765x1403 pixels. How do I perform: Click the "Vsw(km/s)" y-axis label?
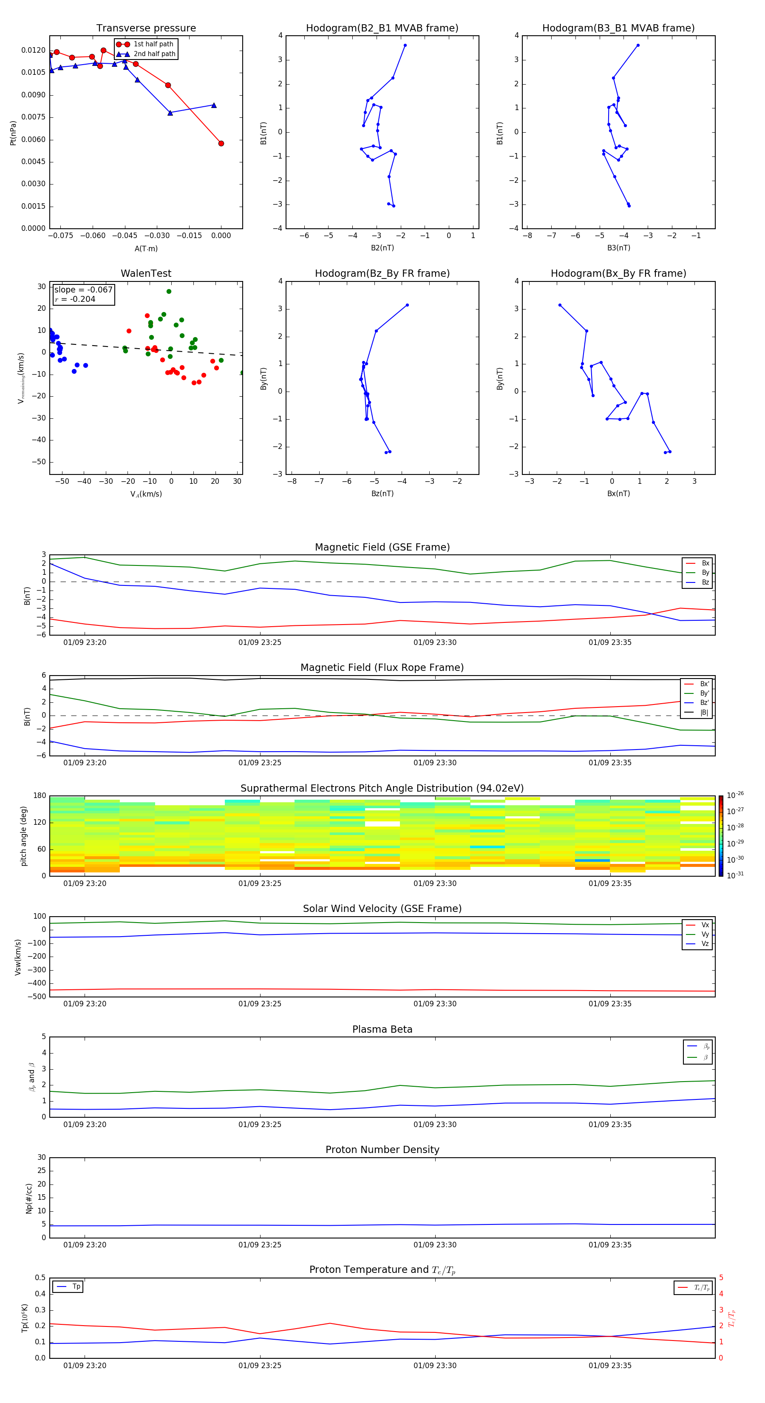pyautogui.click(x=18, y=957)
